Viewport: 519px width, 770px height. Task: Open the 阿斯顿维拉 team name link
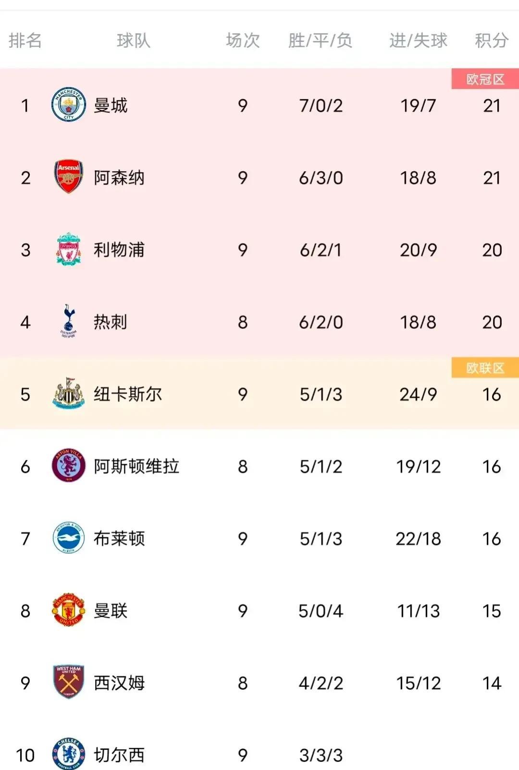136,466
